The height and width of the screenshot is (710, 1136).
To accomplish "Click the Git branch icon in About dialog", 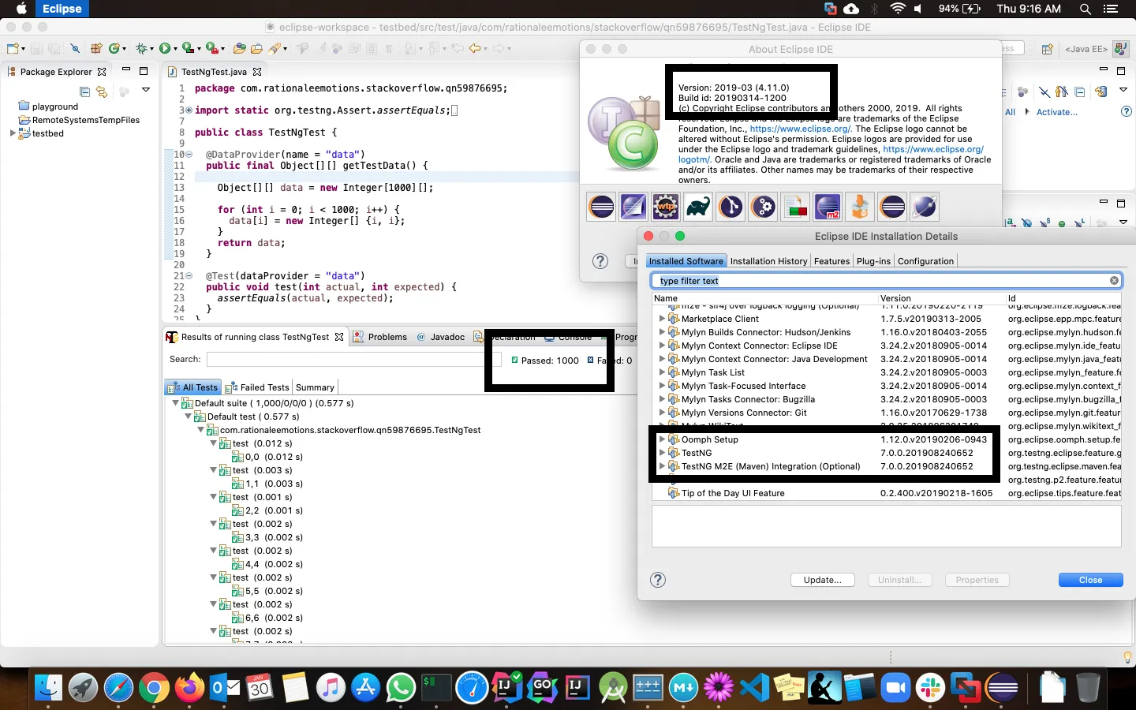I will (731, 207).
